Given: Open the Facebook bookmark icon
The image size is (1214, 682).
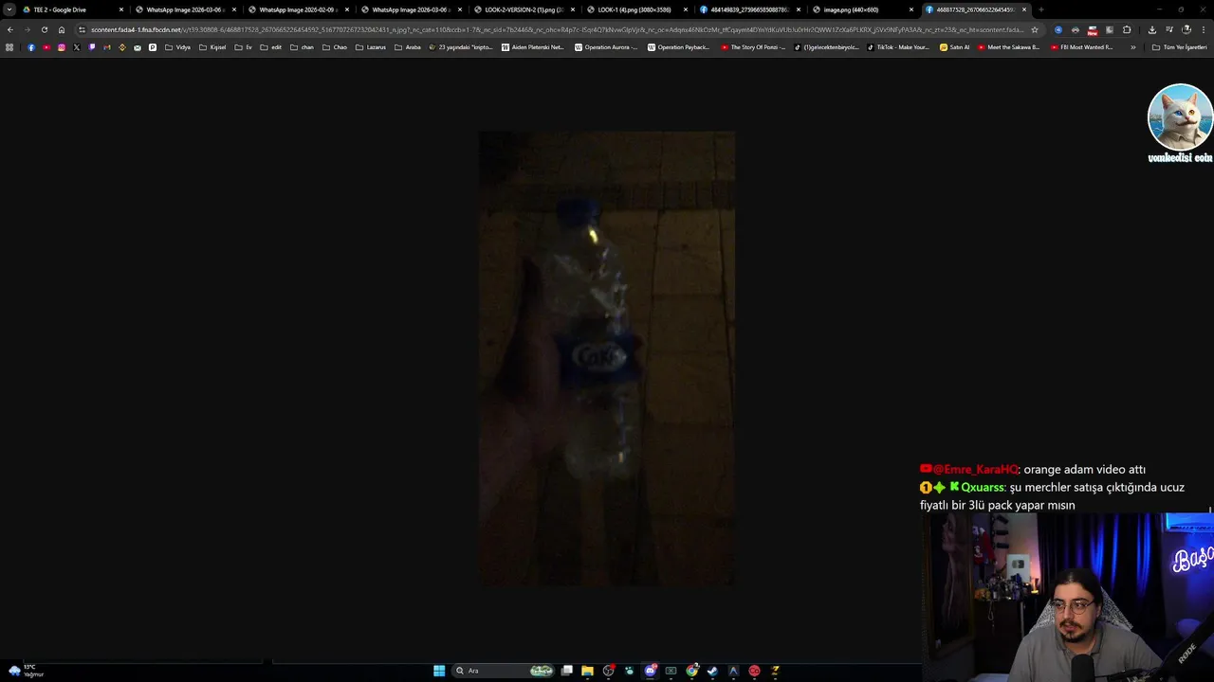Looking at the screenshot, I should coord(30,47).
